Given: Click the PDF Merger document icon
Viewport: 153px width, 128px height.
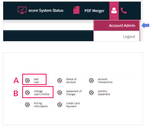Looking at the screenshot, I should (x=76, y=10).
